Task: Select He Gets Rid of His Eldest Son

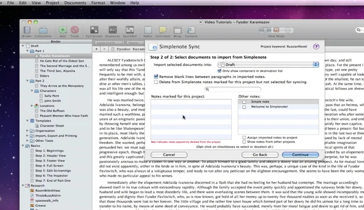Action: pos(62,61)
